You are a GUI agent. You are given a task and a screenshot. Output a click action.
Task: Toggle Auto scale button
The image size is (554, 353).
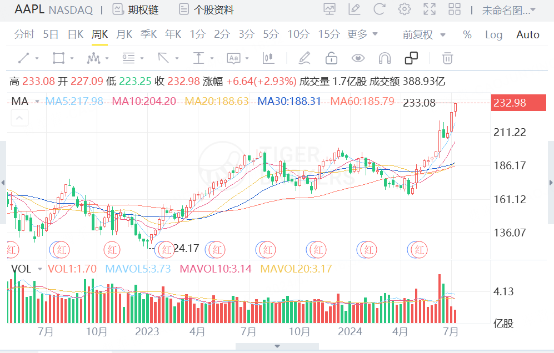pyautogui.click(x=527, y=34)
